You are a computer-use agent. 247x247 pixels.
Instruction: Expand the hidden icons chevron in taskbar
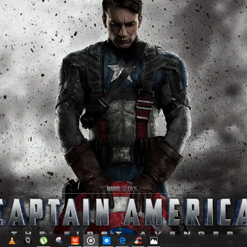point(230,243)
